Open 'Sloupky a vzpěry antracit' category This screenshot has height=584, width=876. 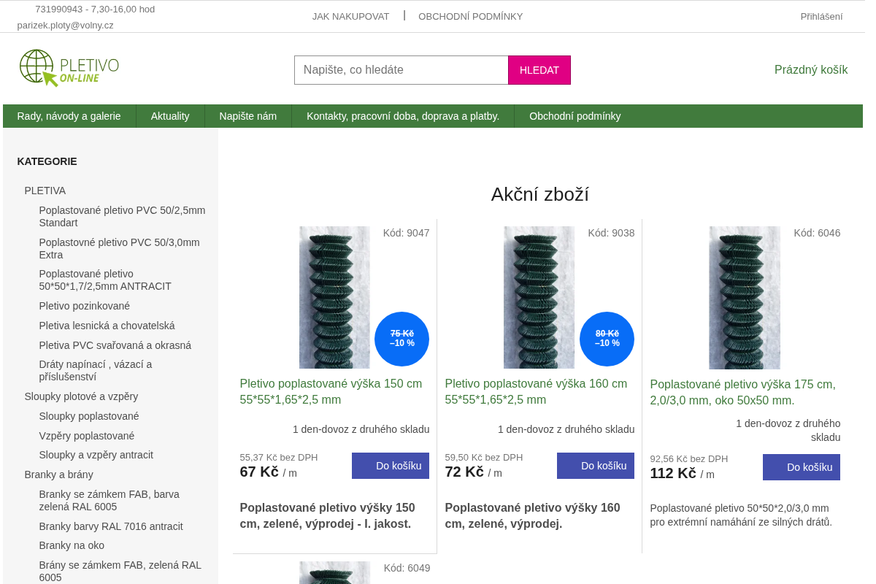click(x=96, y=455)
